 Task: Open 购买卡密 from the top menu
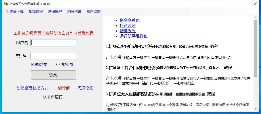pos(74,11)
